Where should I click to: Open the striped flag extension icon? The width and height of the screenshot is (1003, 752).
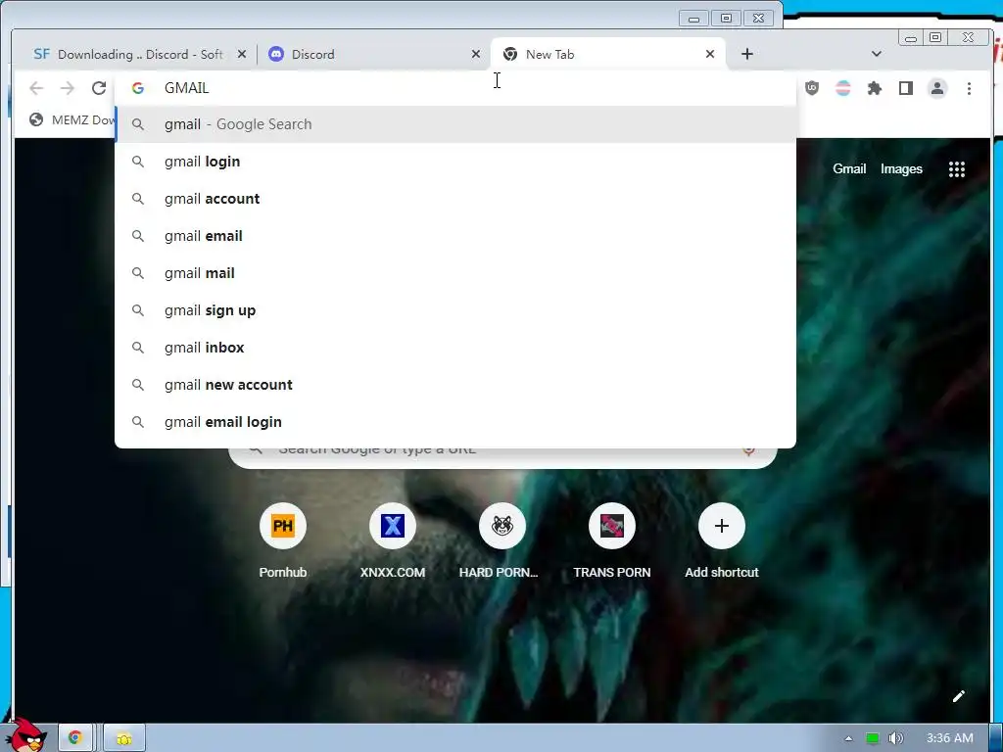843,88
